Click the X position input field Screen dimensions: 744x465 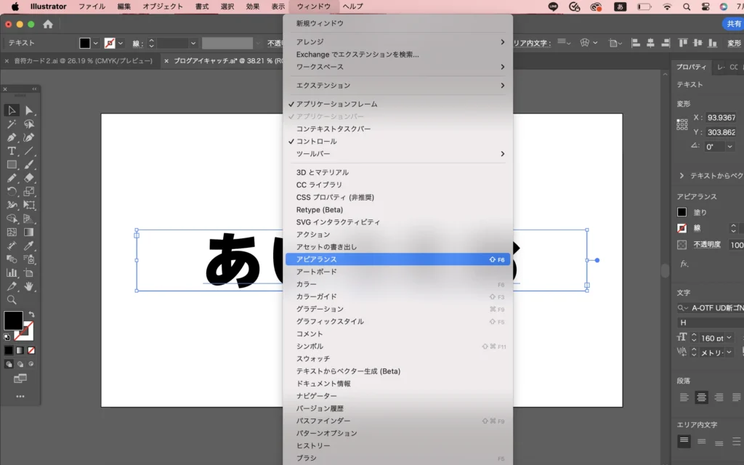tap(721, 118)
